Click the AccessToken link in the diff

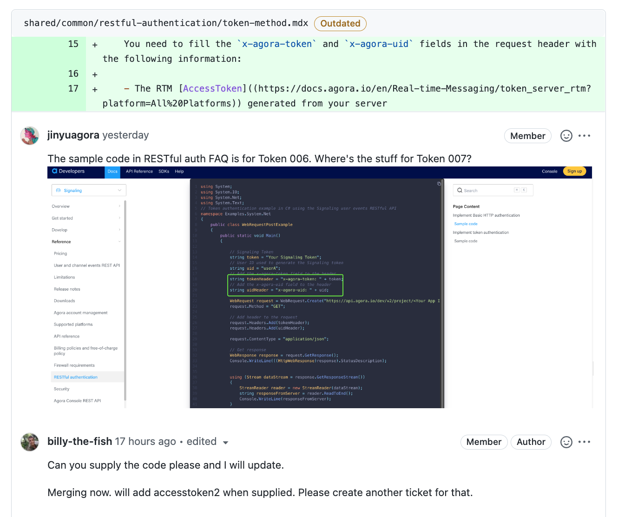click(x=212, y=88)
